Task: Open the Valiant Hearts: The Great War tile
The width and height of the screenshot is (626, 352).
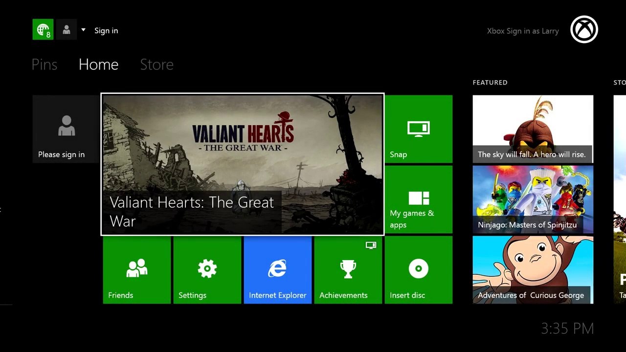Action: (243, 164)
